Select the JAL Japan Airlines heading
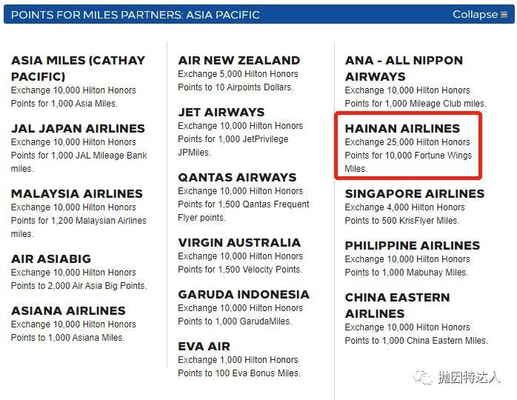This screenshot has height=400, width=517. coord(78,128)
